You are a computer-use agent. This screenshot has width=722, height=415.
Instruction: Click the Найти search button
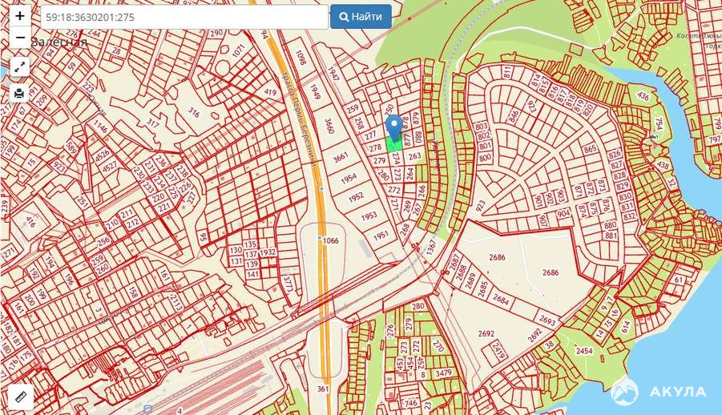361,17
